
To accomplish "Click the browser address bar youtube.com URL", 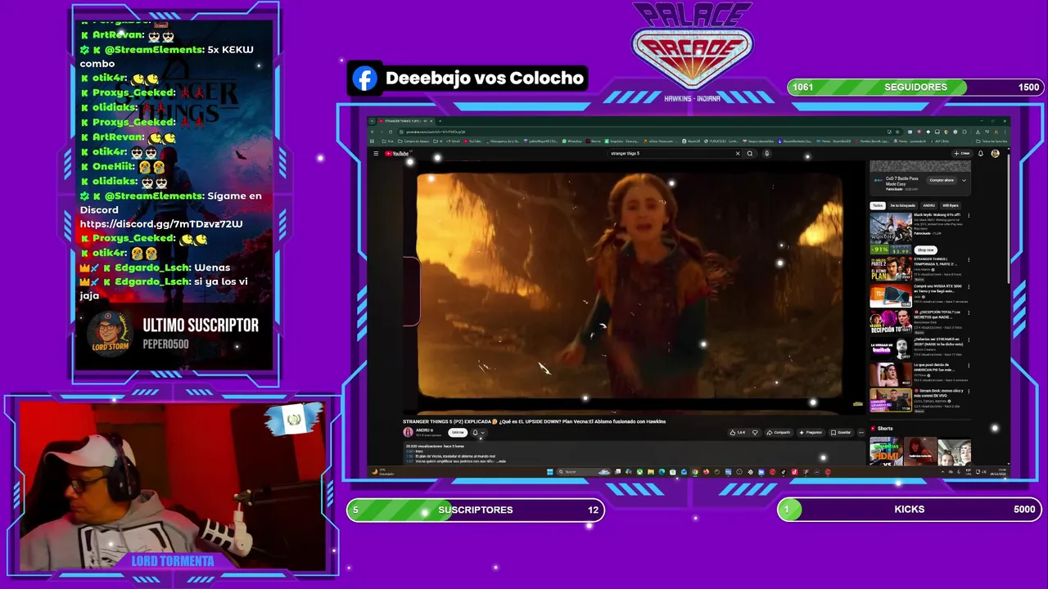I will click(436, 132).
